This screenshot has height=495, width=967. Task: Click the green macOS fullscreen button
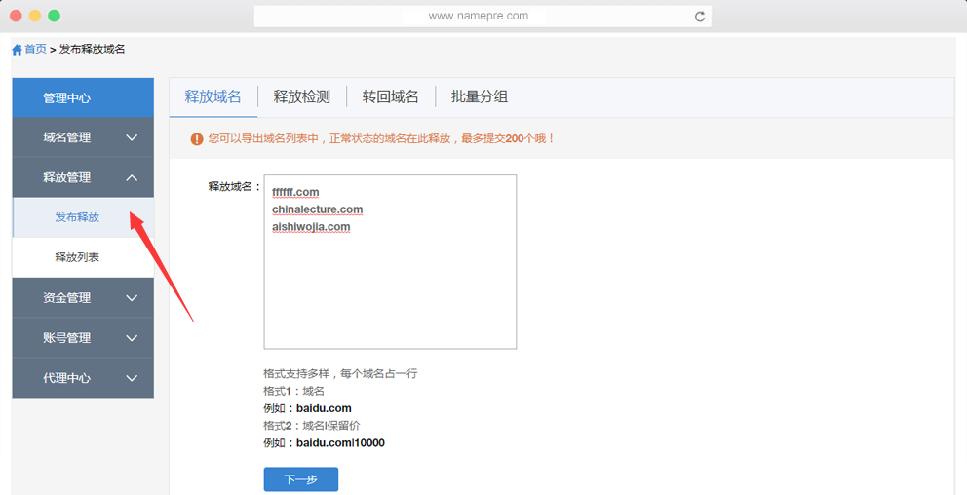point(55,16)
